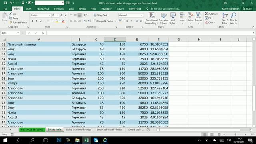Switch to the Data tab
256x144 pixels.
click(71, 9)
